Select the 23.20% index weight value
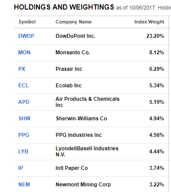The width and height of the screenshot is (171, 192). [155, 36]
